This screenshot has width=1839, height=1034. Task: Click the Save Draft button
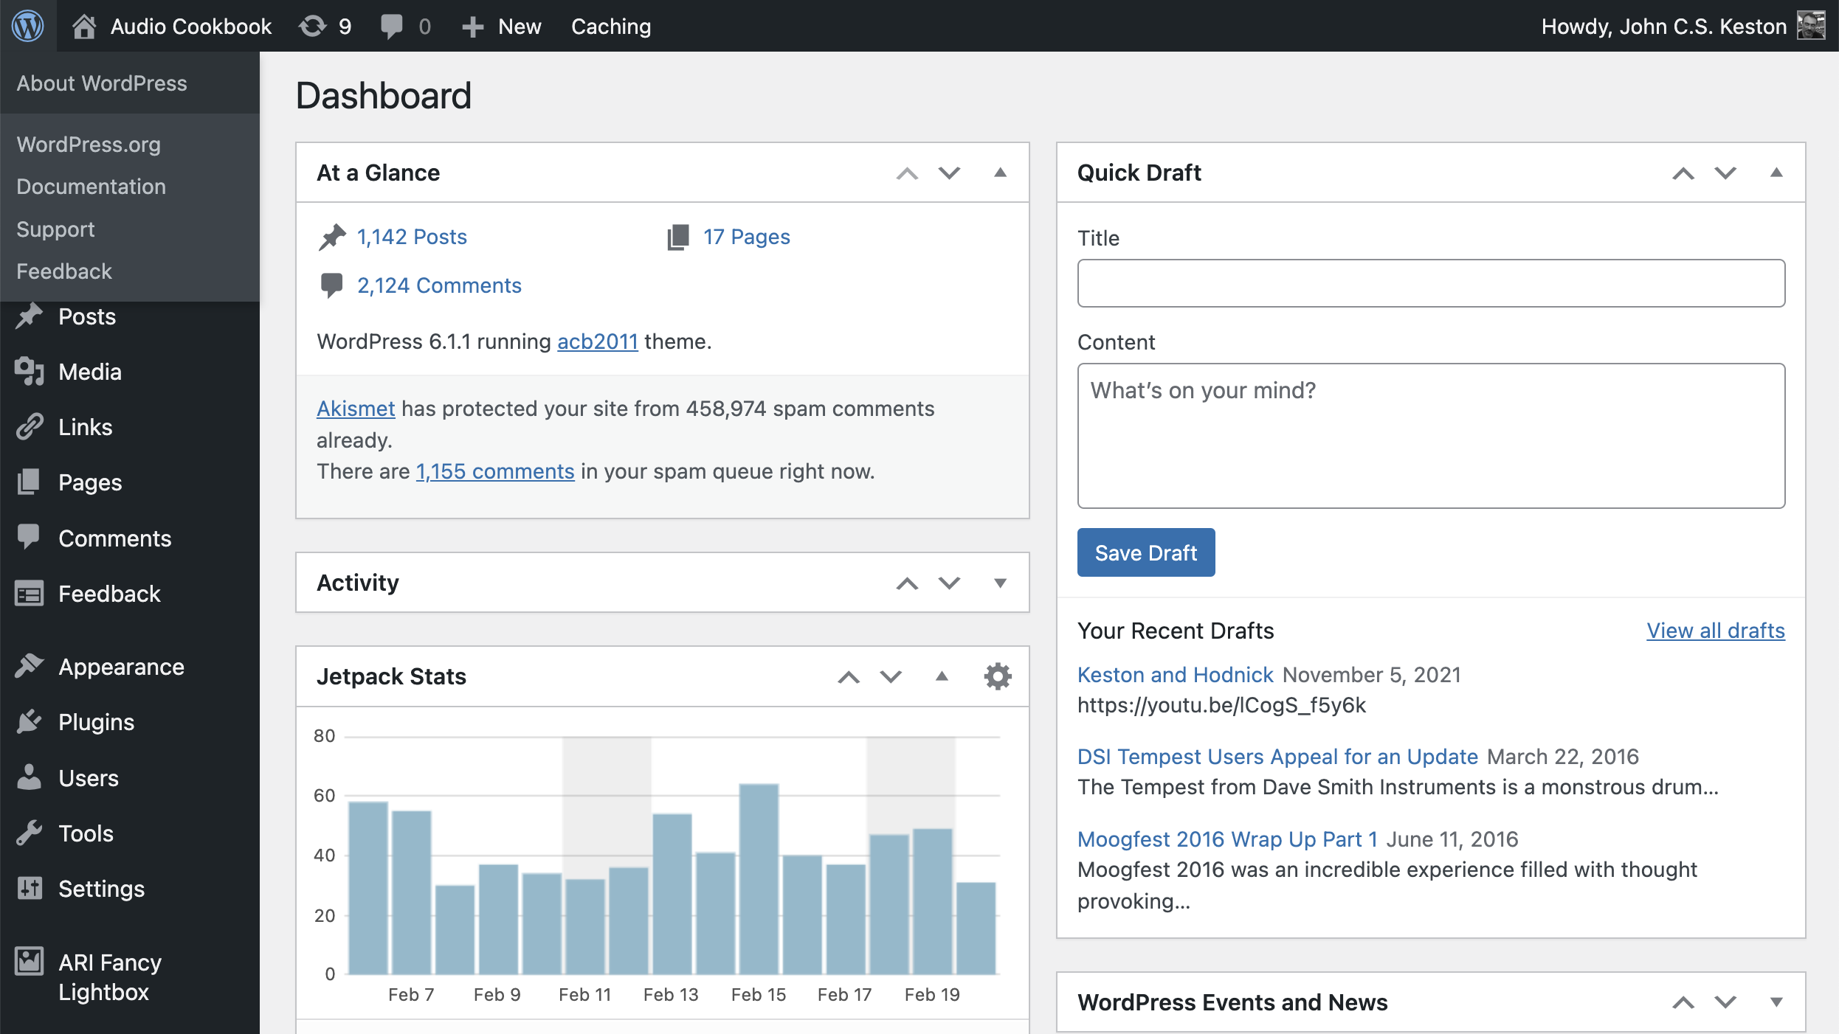click(x=1145, y=552)
